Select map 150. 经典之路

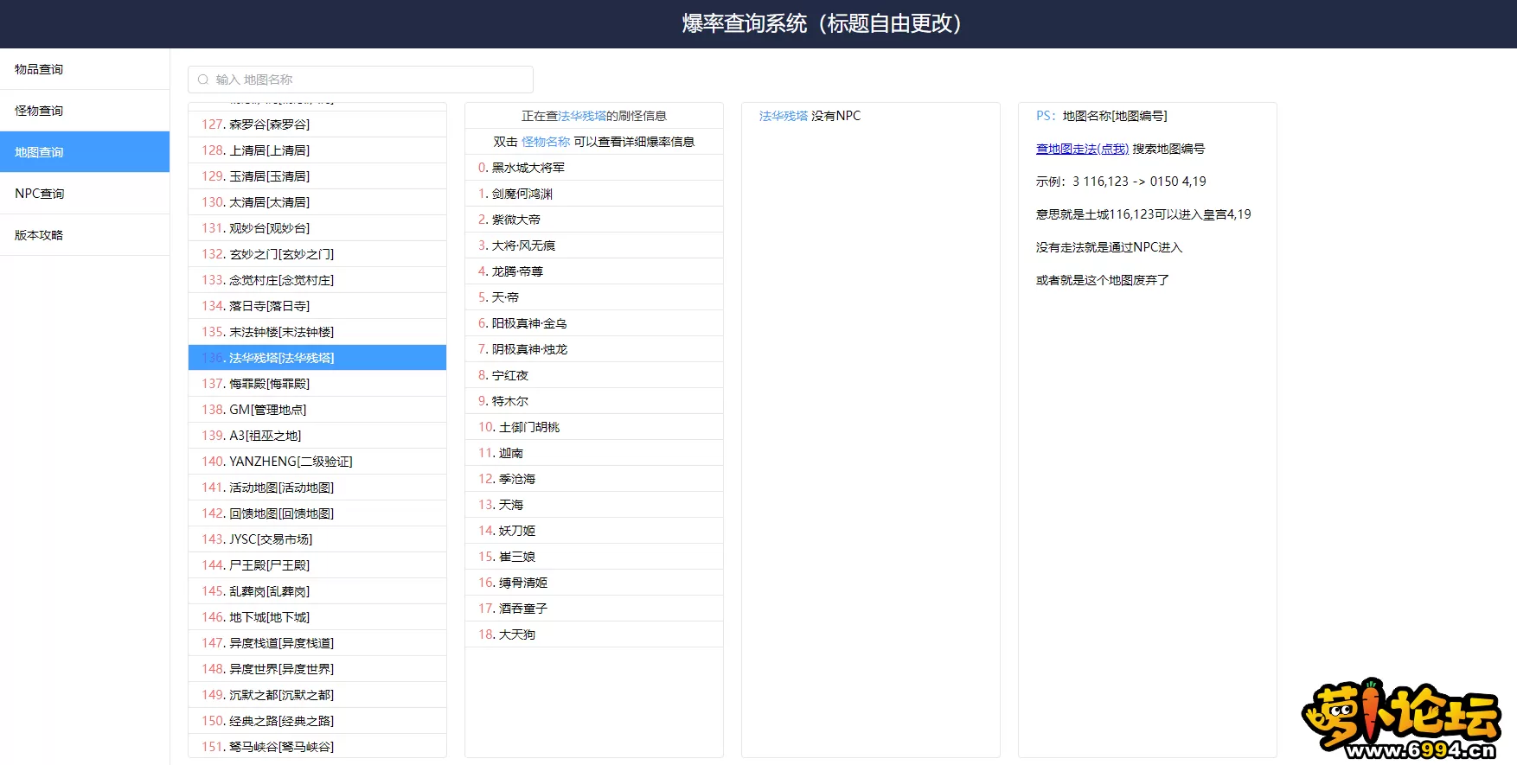coord(317,721)
